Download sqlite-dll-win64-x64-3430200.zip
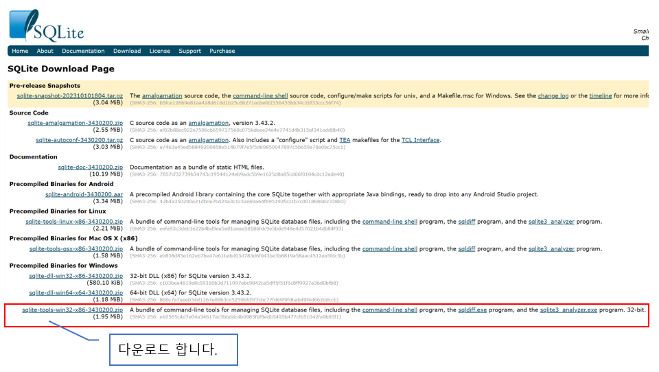This screenshot has width=659, height=372. pyautogui.click(x=76, y=293)
